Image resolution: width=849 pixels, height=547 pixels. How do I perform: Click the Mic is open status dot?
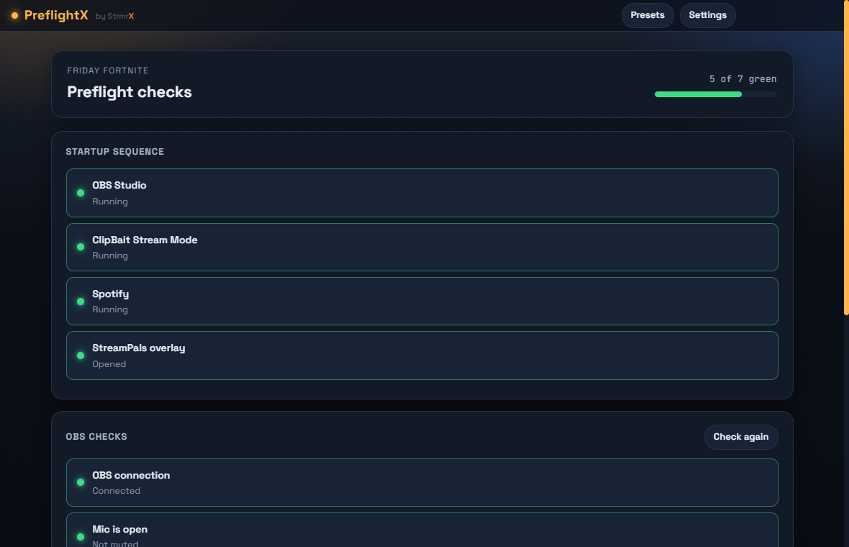click(81, 537)
